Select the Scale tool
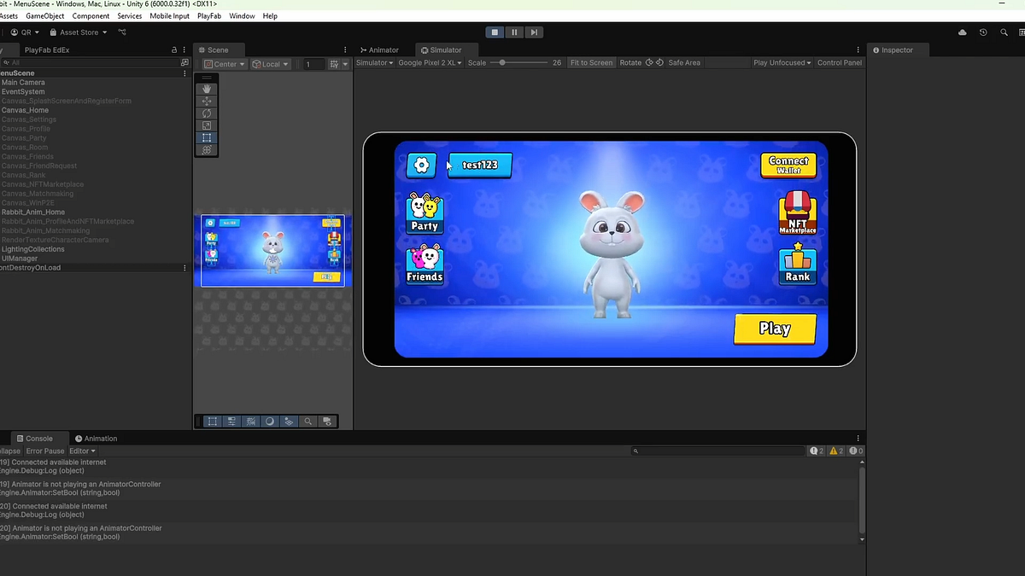Image resolution: width=1025 pixels, height=576 pixels. pyautogui.click(x=207, y=125)
